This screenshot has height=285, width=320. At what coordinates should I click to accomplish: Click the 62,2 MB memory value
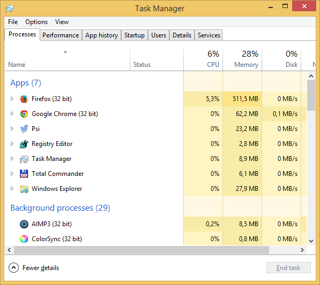click(x=247, y=114)
